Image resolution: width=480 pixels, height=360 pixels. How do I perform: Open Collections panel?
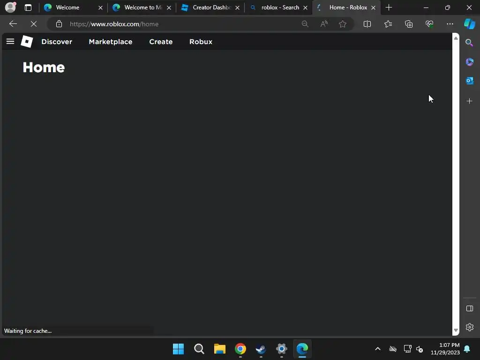[x=409, y=24]
